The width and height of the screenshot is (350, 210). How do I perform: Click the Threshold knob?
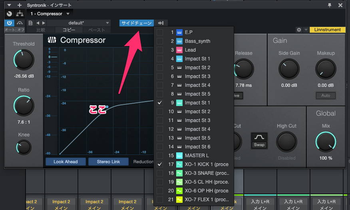click(24, 59)
